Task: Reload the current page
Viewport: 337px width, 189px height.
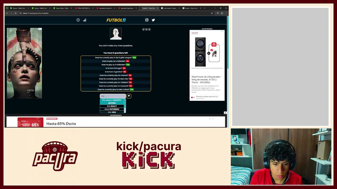Action: click(x=16, y=13)
